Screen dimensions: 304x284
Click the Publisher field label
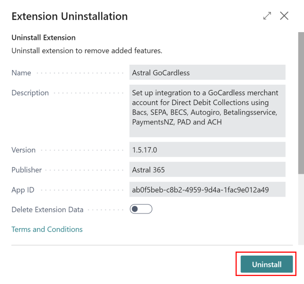27,170
